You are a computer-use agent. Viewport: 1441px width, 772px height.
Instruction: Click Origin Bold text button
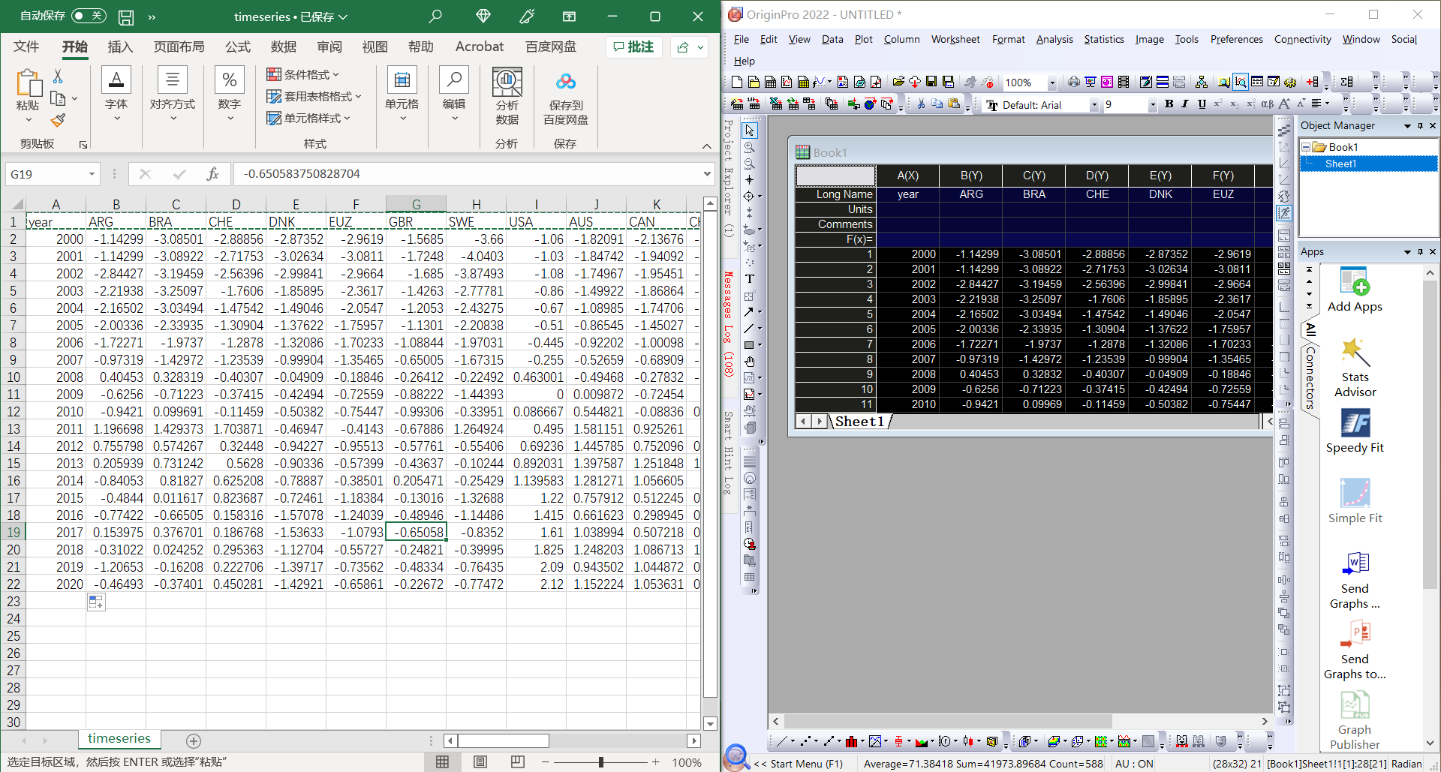tap(1169, 104)
